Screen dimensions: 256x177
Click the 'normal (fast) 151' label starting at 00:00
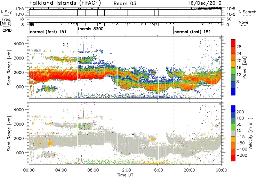click(x=48, y=32)
